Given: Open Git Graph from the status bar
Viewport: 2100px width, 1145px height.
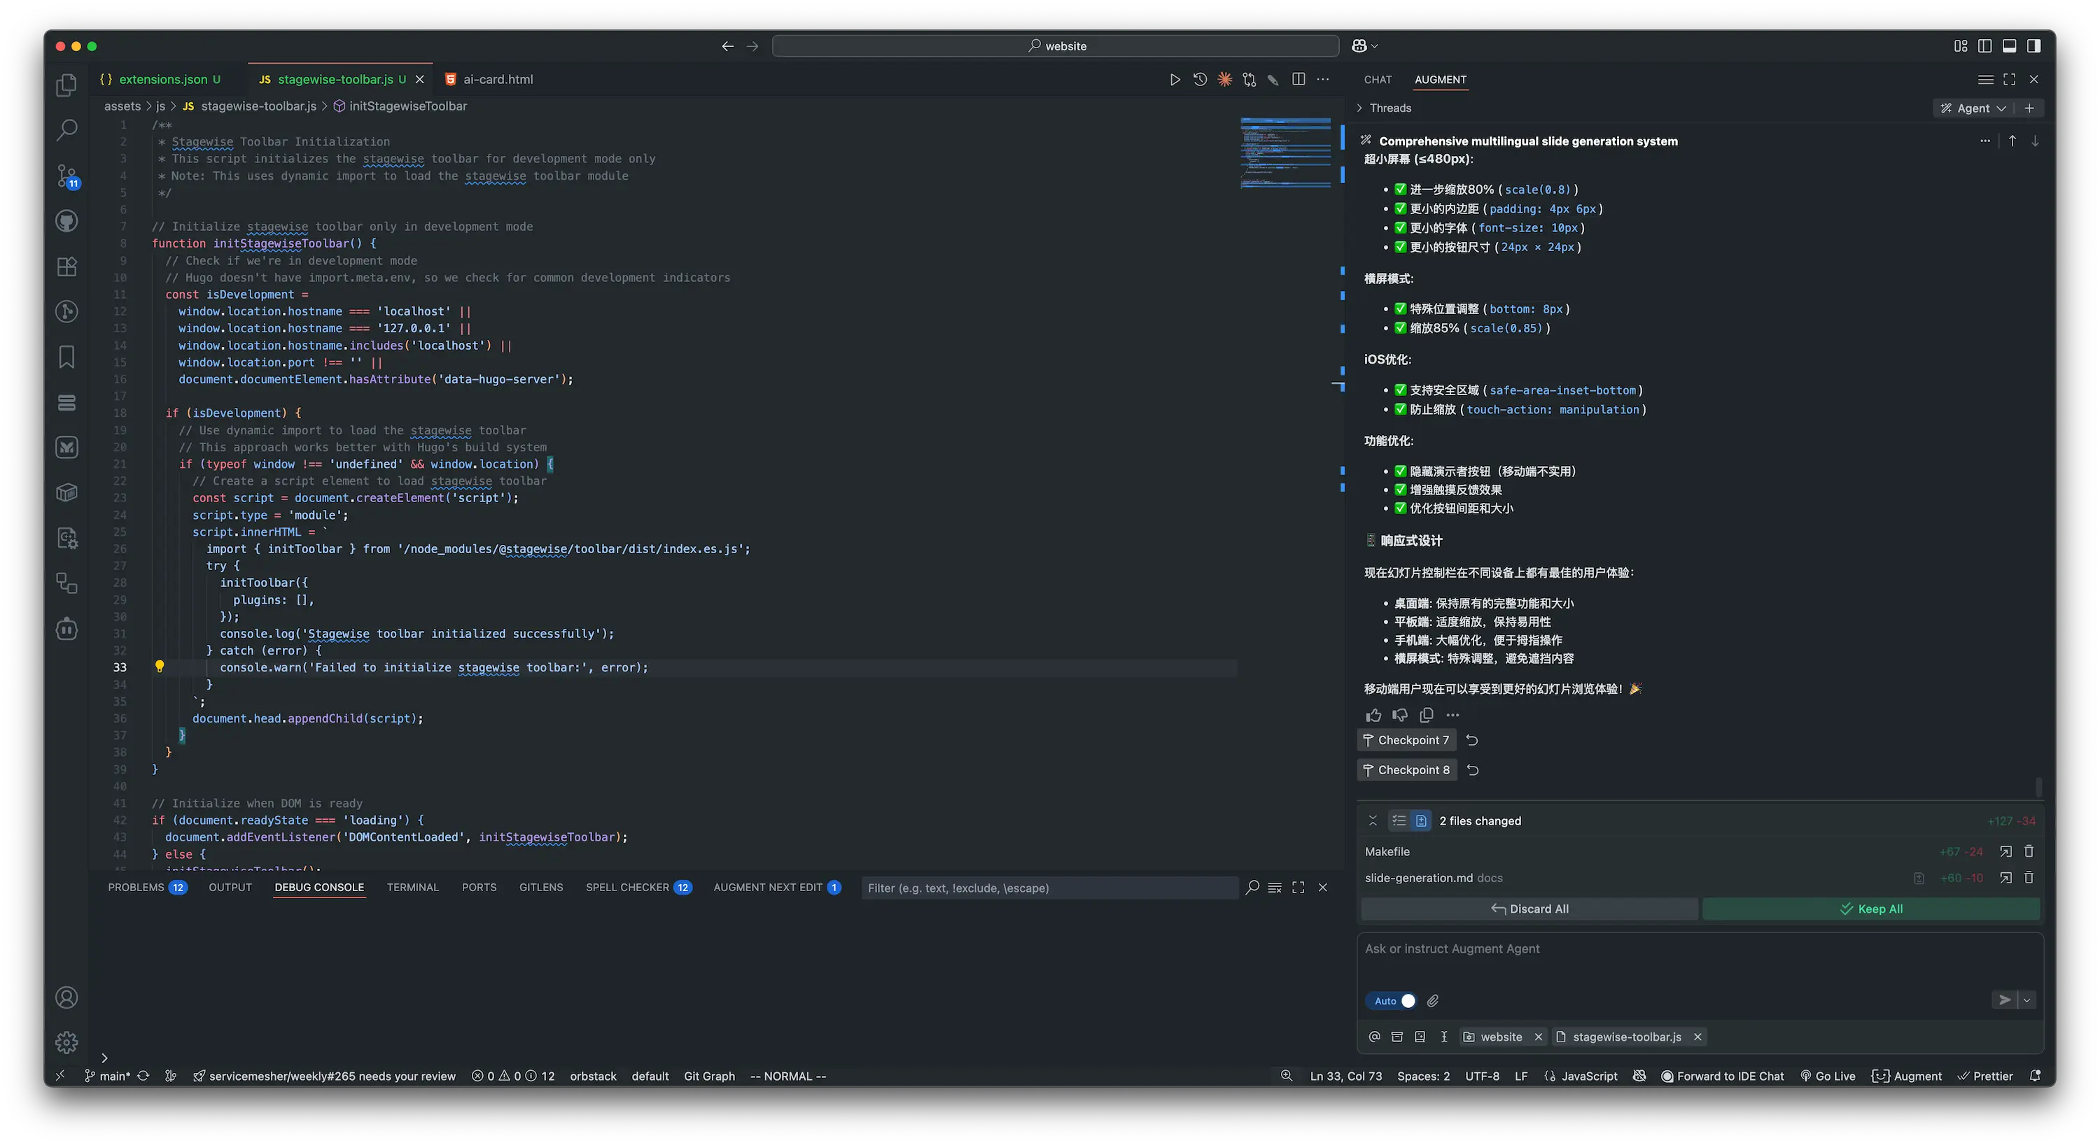Looking at the screenshot, I should pyautogui.click(x=709, y=1076).
